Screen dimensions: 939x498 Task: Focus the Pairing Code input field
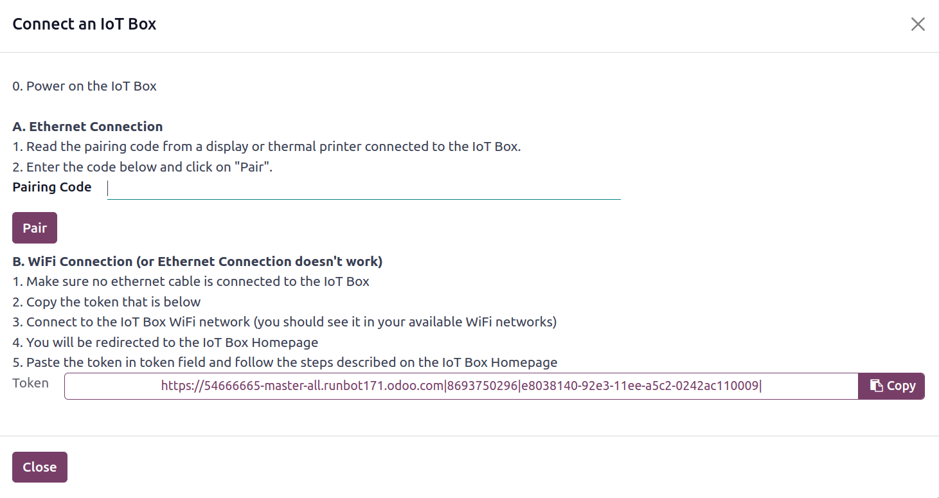click(364, 188)
